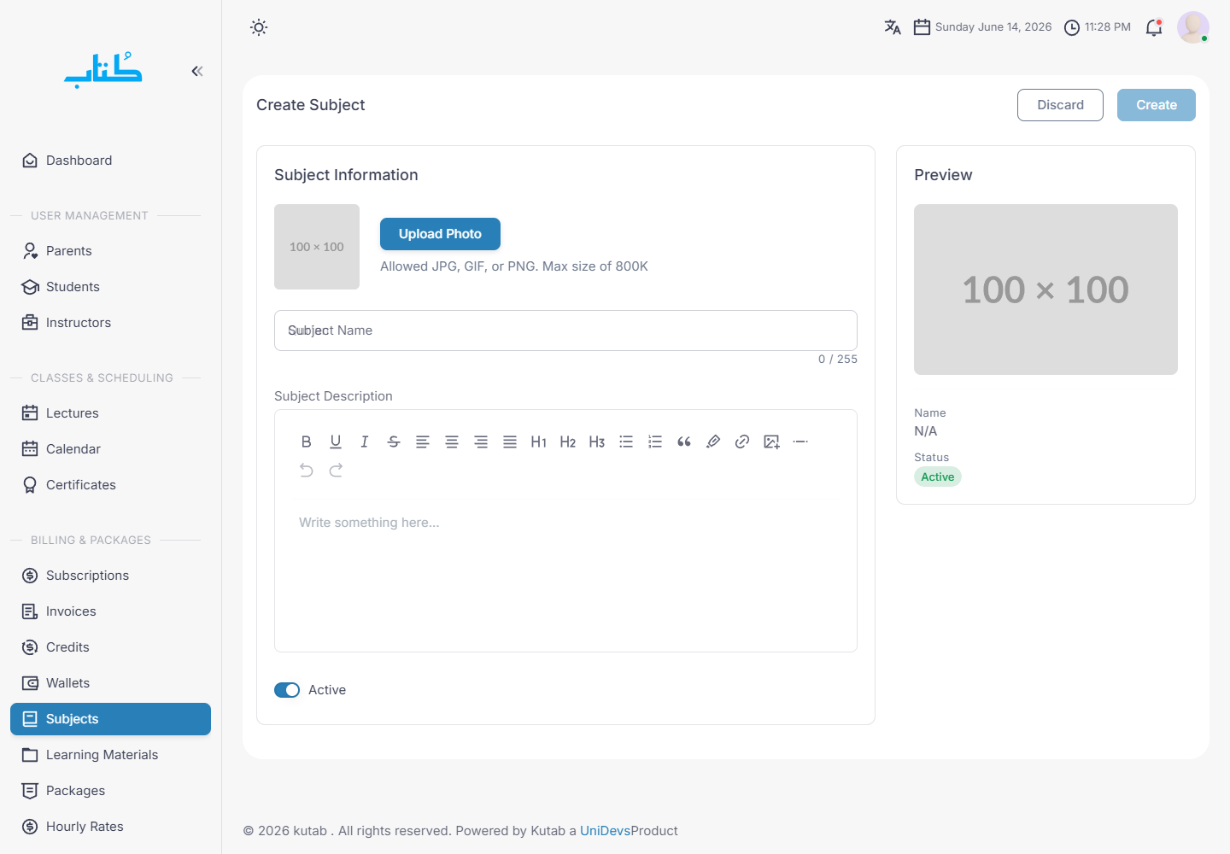
Task: Apply italic formatting in editor toolbar
Action: click(365, 442)
